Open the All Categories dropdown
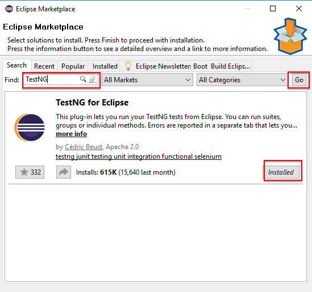The width and height of the screenshot is (312, 292). 242,80
